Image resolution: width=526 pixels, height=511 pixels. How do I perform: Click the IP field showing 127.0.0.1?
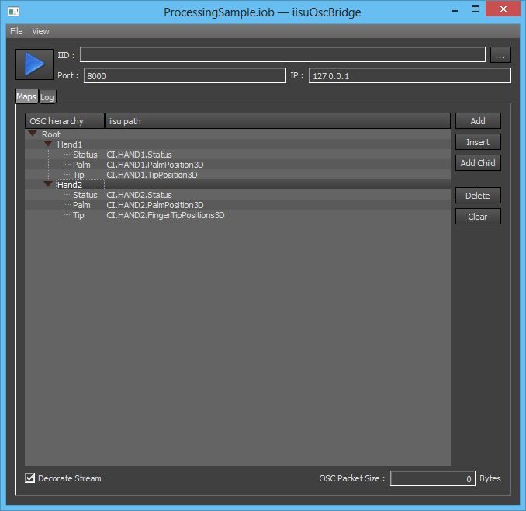(x=410, y=75)
